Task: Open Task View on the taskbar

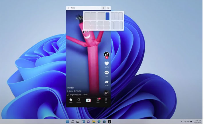Action: (78, 122)
